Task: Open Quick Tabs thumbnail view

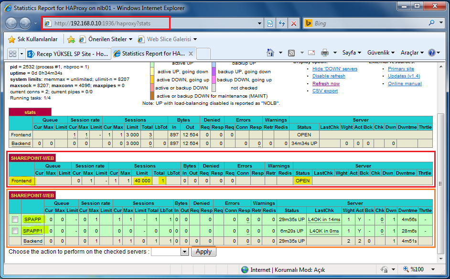Action: click(x=12, y=54)
